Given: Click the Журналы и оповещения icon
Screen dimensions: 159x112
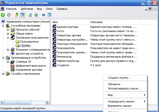Looking at the screenshot, I should [13, 50].
